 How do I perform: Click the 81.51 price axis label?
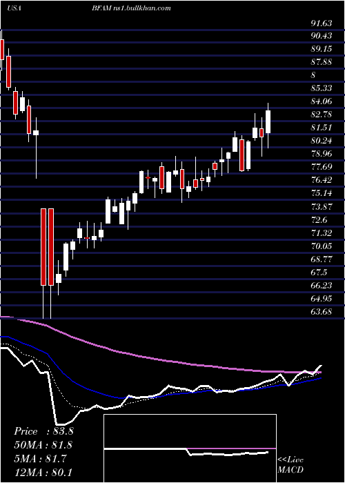coord(322,128)
